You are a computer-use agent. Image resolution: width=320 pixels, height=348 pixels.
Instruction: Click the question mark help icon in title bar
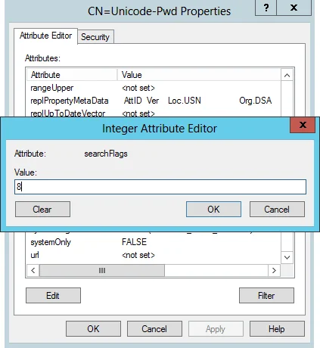pyautogui.click(x=266, y=8)
